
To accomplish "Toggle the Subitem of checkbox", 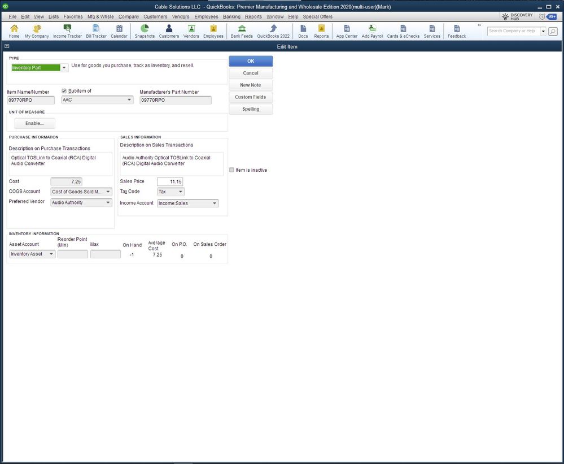I will tap(64, 91).
